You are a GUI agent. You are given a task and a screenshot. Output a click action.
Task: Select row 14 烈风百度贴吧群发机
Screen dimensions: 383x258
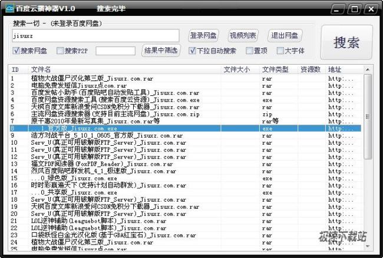185,171
